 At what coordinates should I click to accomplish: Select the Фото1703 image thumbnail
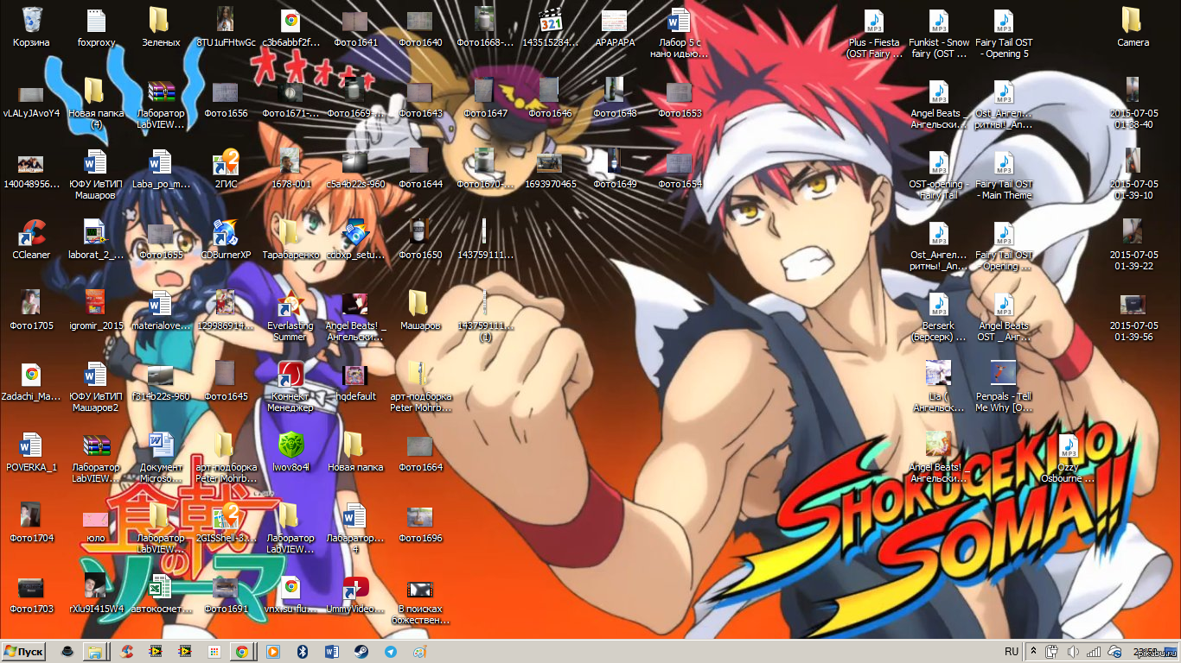tap(31, 588)
